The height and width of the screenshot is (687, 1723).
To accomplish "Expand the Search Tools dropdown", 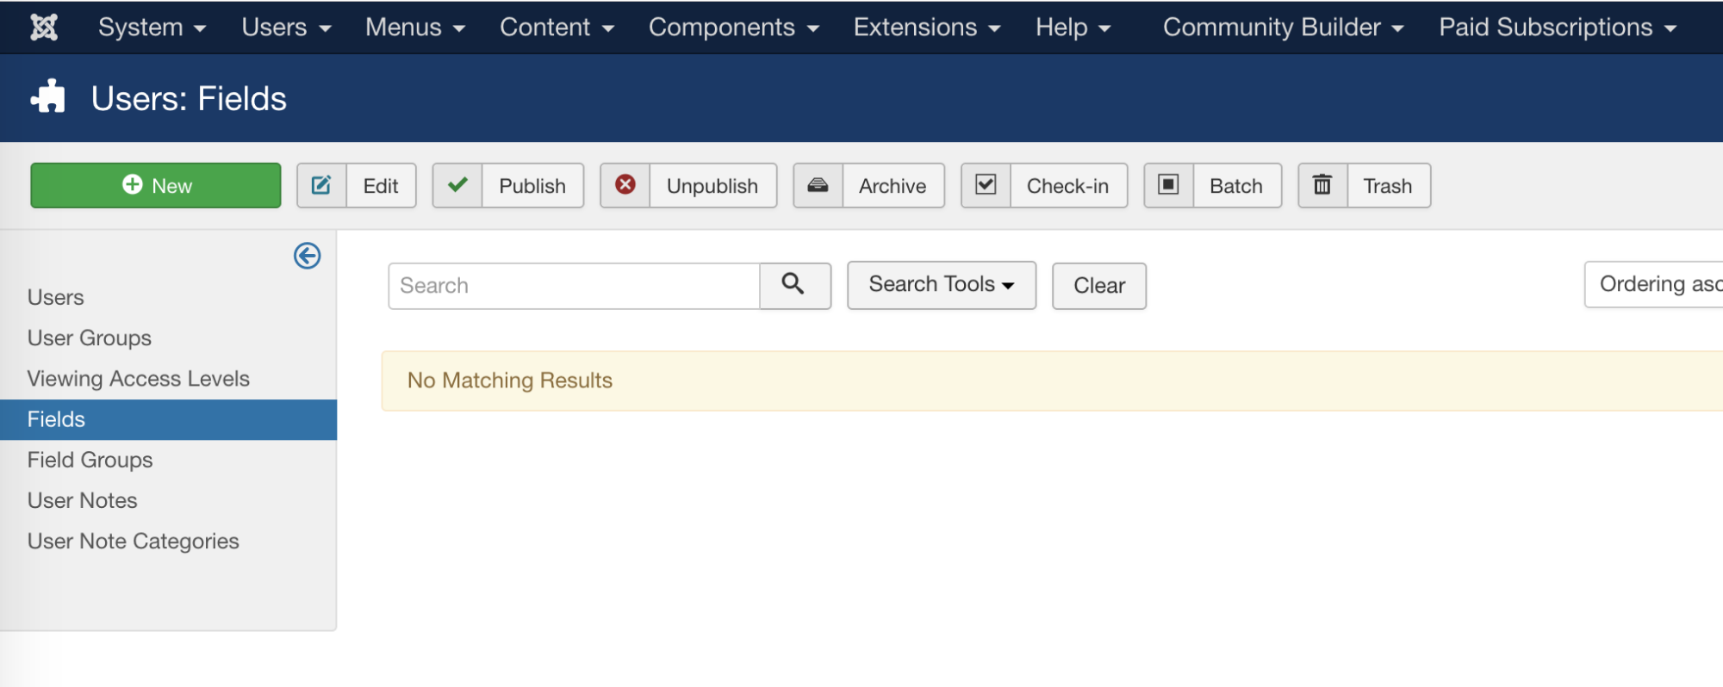I will tap(942, 285).
